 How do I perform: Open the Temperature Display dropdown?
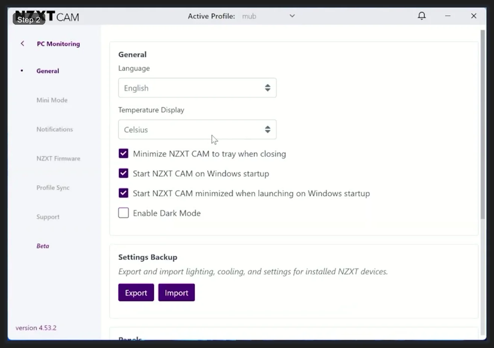click(x=197, y=129)
